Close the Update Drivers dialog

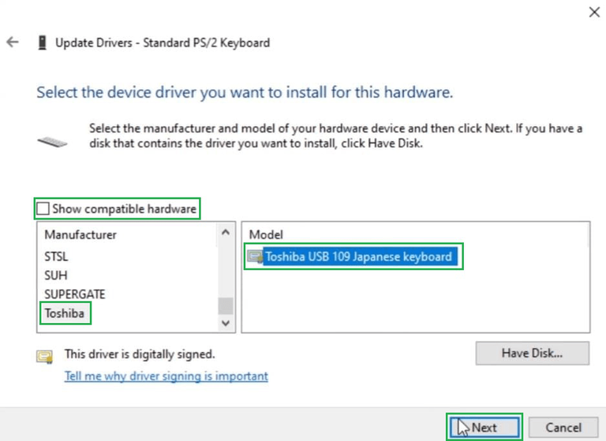click(594, 13)
